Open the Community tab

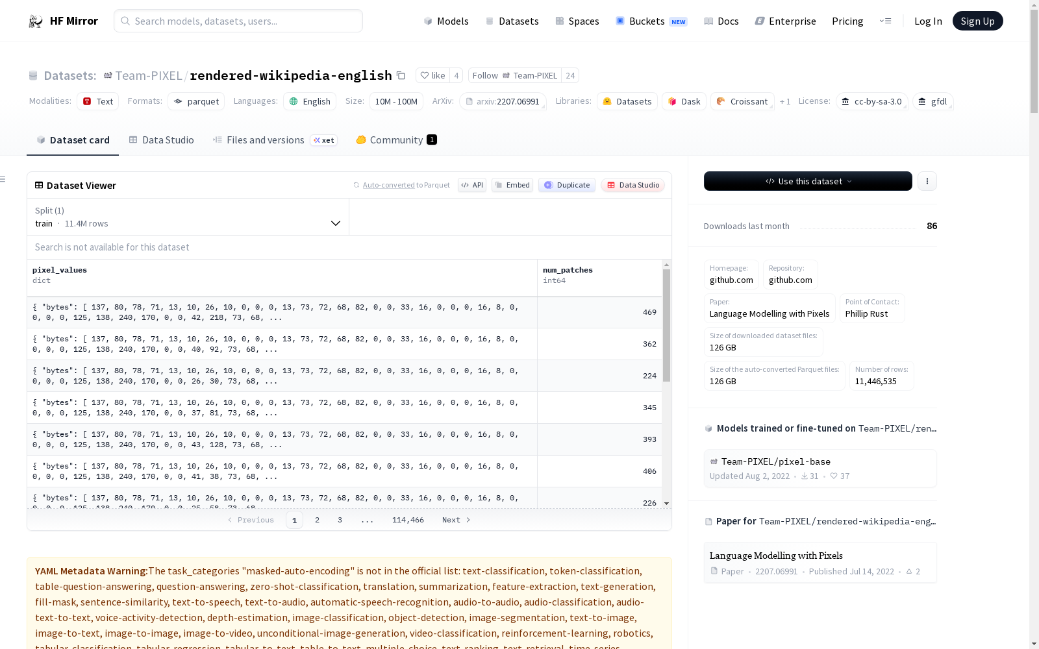(x=396, y=140)
